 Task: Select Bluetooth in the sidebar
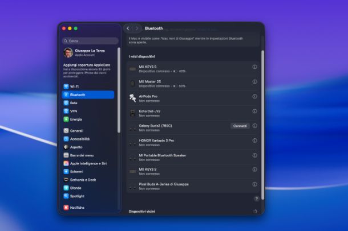point(88,94)
